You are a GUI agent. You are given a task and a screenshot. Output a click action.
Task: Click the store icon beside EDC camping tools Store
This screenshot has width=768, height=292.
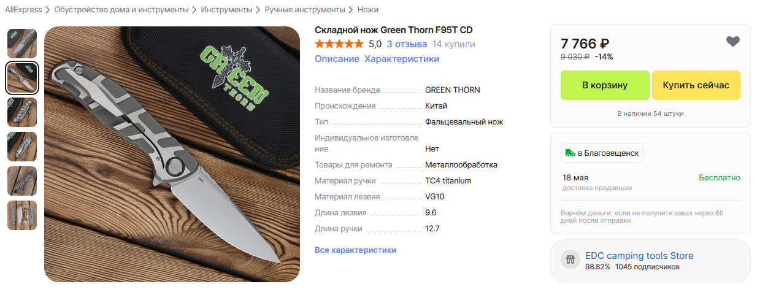click(x=570, y=259)
